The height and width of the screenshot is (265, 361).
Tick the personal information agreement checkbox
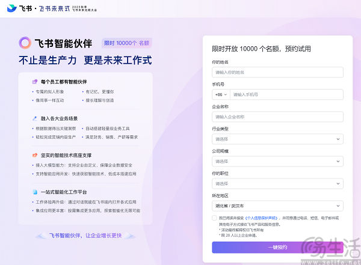coord(214,218)
